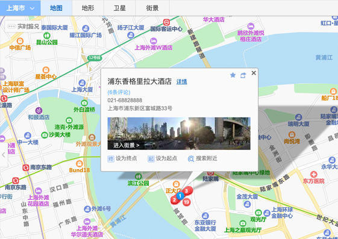Switch to the 地形 terrain tab

pos(88,8)
